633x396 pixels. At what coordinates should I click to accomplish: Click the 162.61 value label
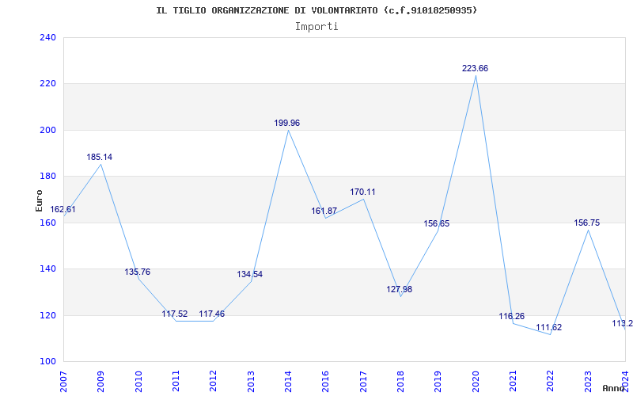click(x=63, y=209)
